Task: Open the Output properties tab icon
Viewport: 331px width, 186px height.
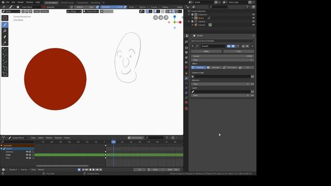Action: pyautogui.click(x=186, y=53)
